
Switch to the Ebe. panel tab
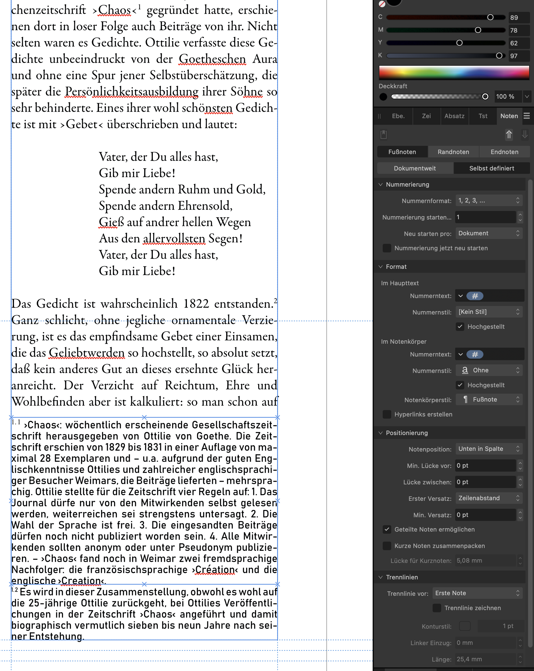coord(398,116)
